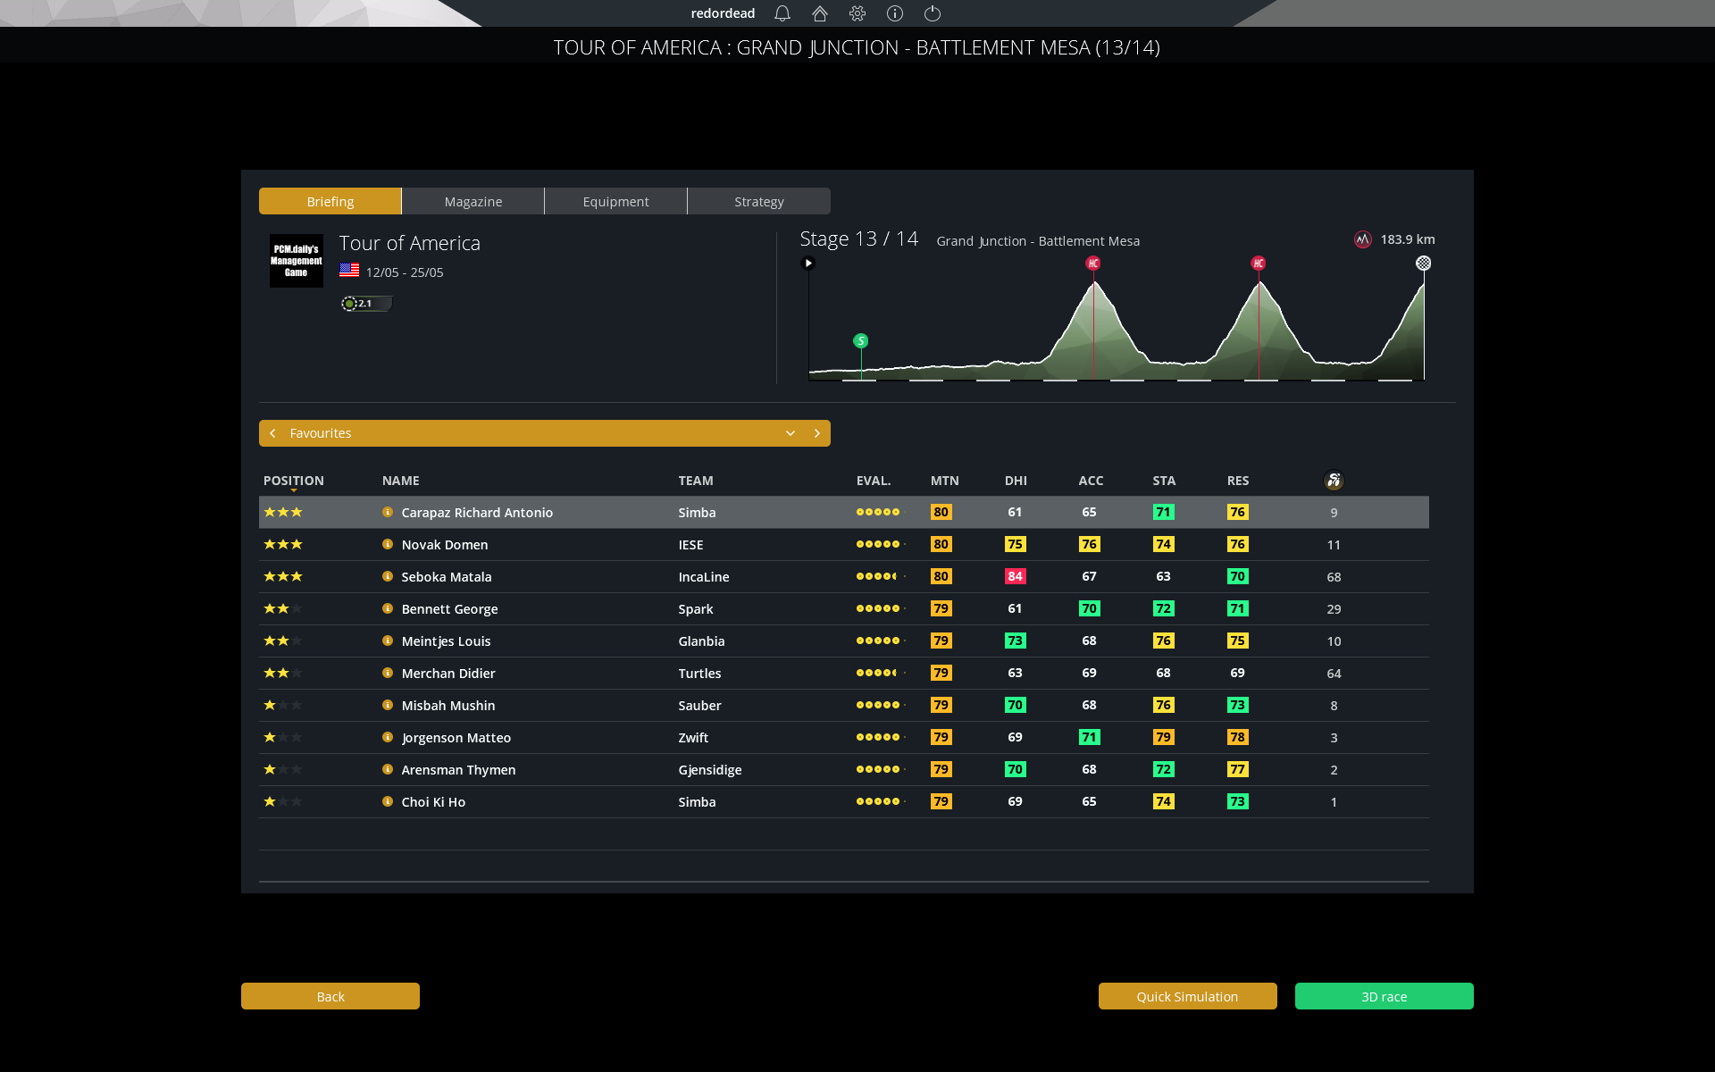Open the notifications bell icon
The width and height of the screenshot is (1715, 1072).
pyautogui.click(x=782, y=13)
